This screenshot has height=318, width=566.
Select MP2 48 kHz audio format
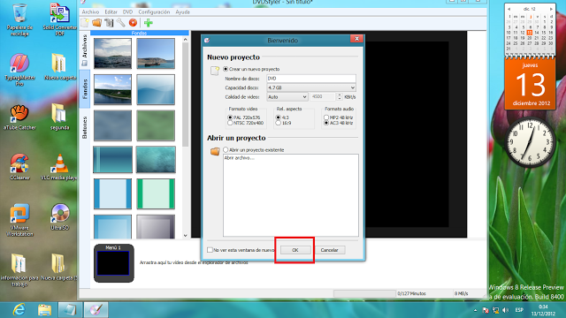click(x=326, y=117)
